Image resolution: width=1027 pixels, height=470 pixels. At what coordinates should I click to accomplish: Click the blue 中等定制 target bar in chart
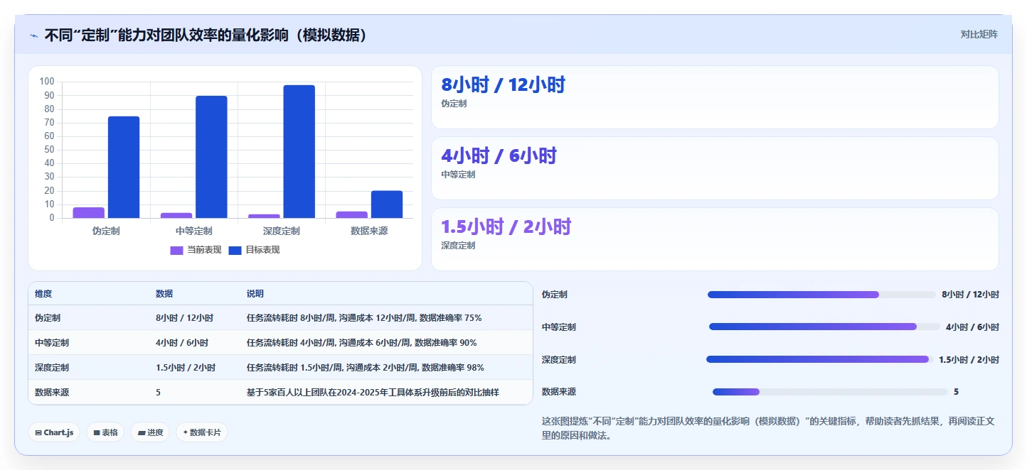pyautogui.click(x=211, y=157)
